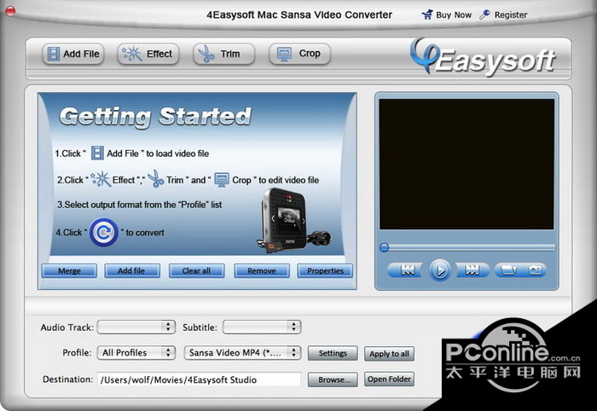Click the convert icon in step 4
Viewport: 597px width, 411px height.
pyautogui.click(x=103, y=232)
